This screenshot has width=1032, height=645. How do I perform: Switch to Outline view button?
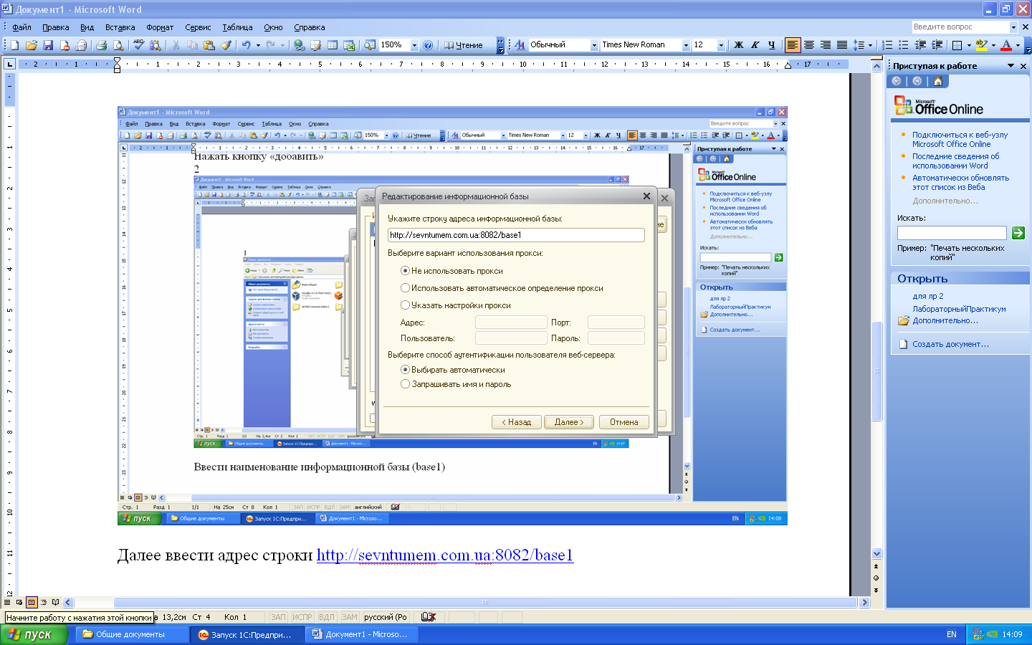pos(44,602)
